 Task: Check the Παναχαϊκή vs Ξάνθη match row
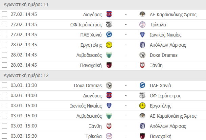[4, 65]
